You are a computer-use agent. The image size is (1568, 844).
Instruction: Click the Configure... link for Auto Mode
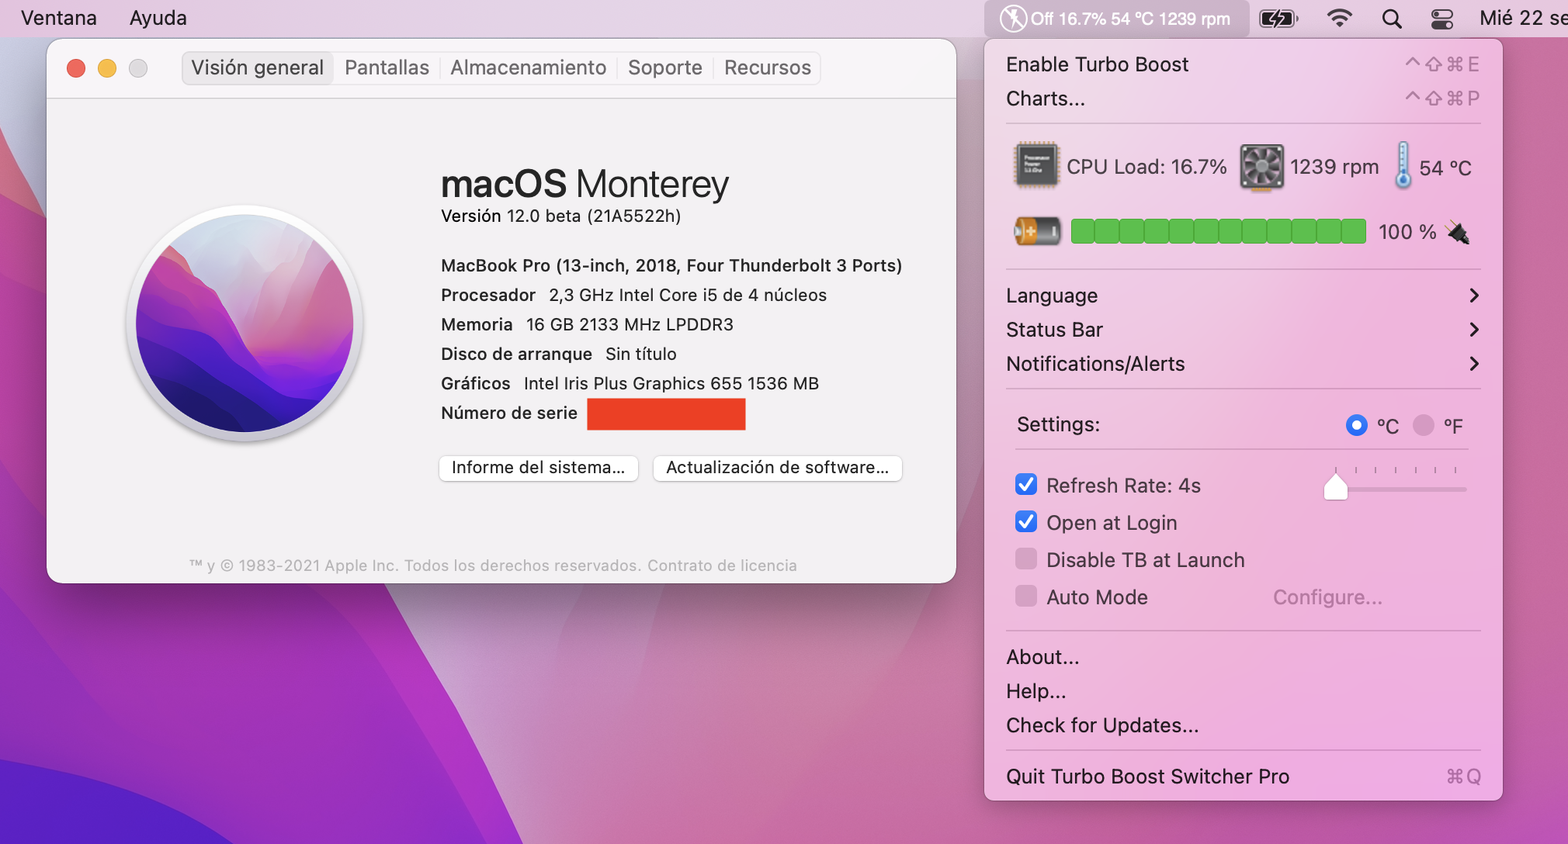[1327, 597]
